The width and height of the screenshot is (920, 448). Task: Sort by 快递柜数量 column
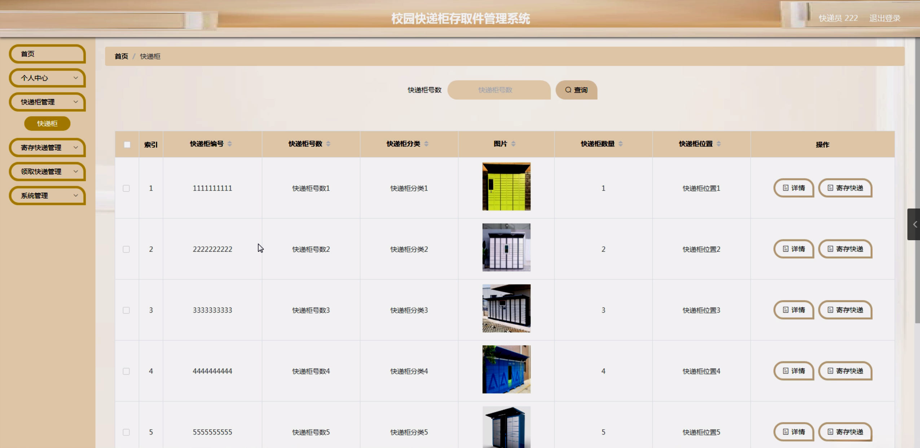coord(621,144)
